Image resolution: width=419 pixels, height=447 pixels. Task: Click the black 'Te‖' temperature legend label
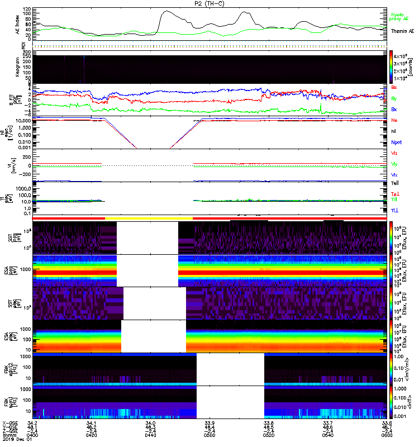pos(394,183)
